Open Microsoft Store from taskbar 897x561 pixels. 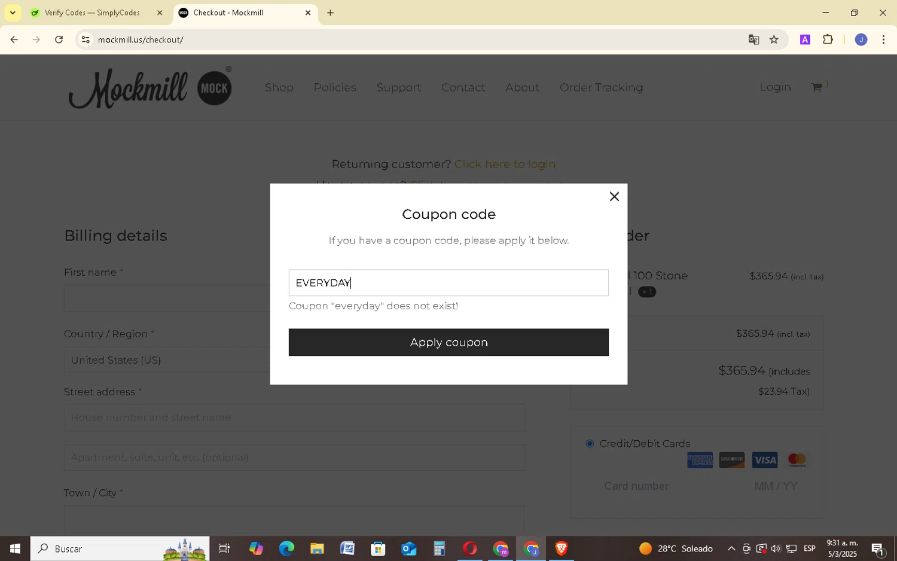coord(378,548)
